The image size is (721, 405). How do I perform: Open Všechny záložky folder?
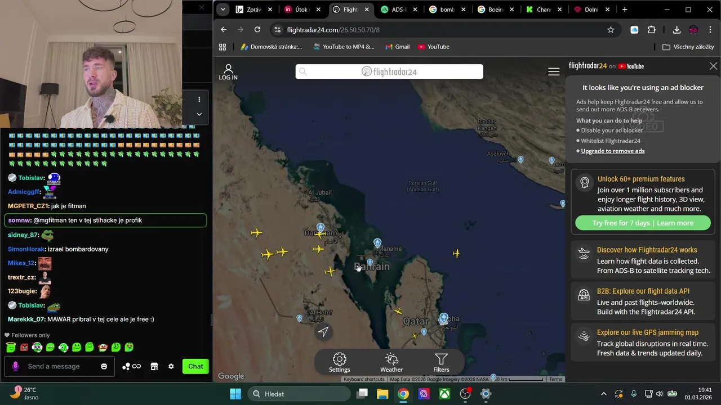coord(688,47)
